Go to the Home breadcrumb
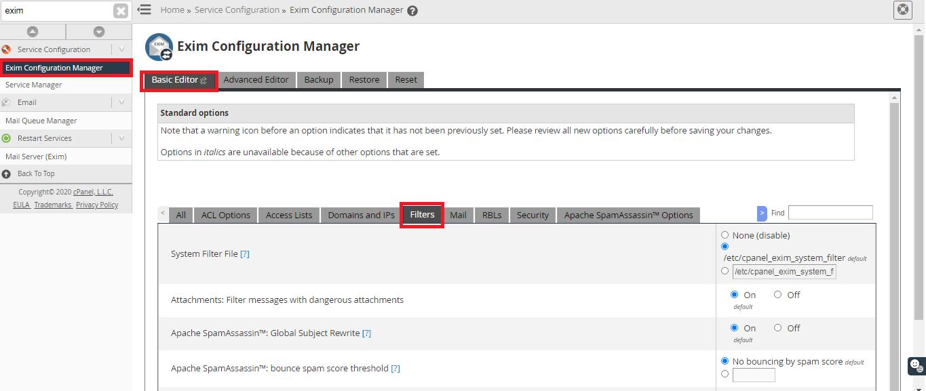Image resolution: width=926 pixels, height=391 pixels. point(172,10)
